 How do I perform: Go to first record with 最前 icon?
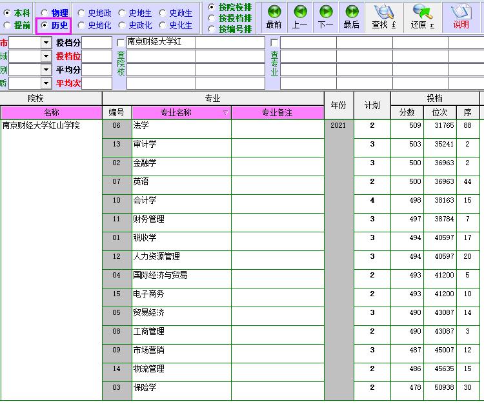pos(274,17)
